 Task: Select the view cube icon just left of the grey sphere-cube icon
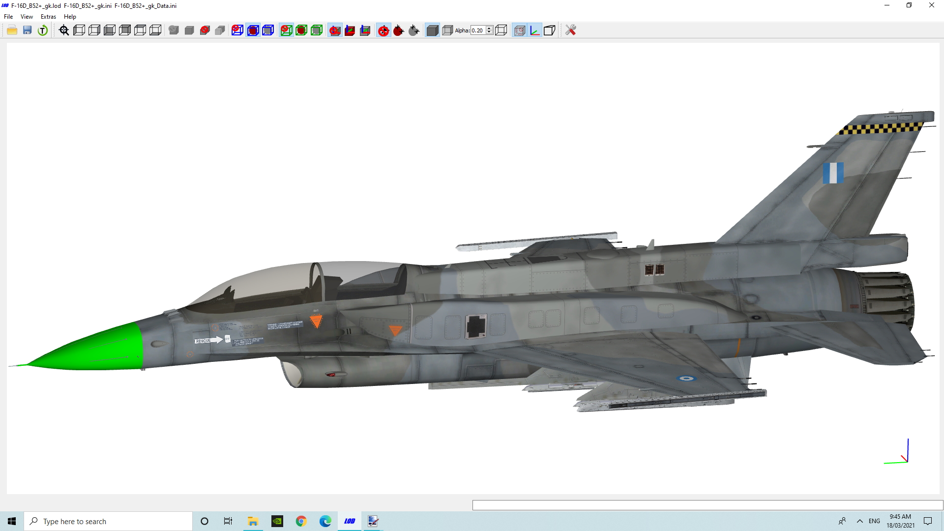(x=155, y=30)
